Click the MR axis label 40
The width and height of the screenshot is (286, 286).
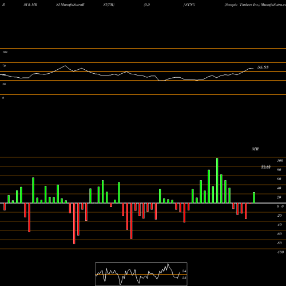(x=279, y=188)
